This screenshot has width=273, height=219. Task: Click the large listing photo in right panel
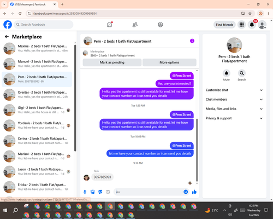(x=234, y=45)
